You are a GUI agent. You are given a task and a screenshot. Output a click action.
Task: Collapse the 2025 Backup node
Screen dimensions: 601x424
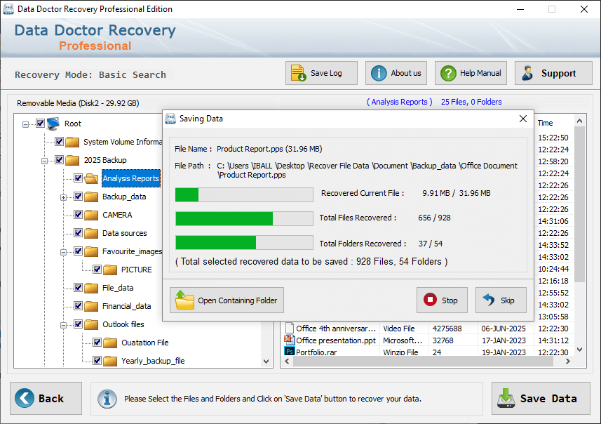pos(44,161)
